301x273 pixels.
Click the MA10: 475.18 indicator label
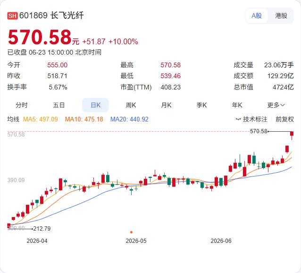(x=84, y=120)
